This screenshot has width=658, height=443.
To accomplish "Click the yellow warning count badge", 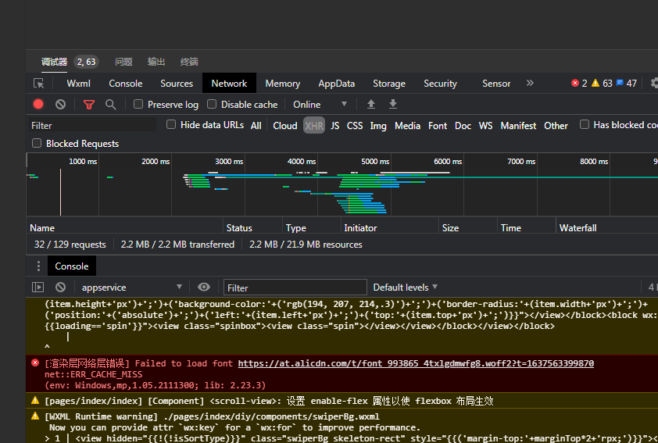I will (x=602, y=83).
